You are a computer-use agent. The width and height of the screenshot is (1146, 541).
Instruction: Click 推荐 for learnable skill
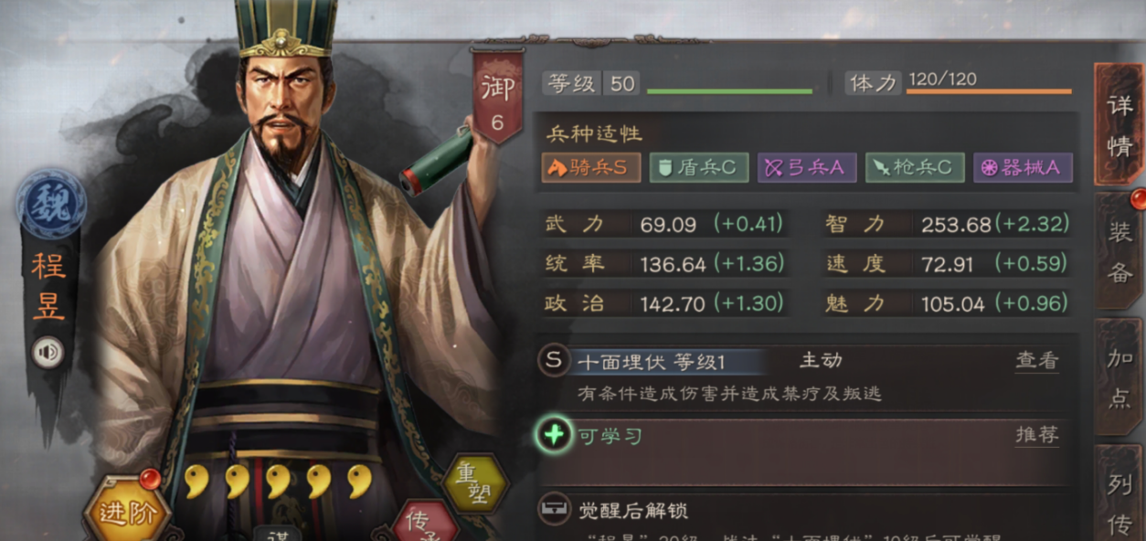click(1037, 435)
